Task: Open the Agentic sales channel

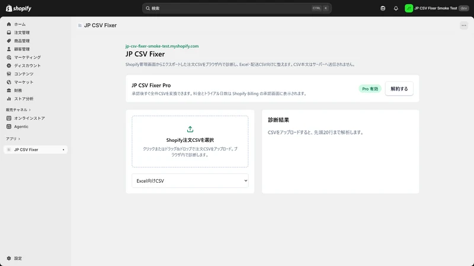Action: (36, 126)
